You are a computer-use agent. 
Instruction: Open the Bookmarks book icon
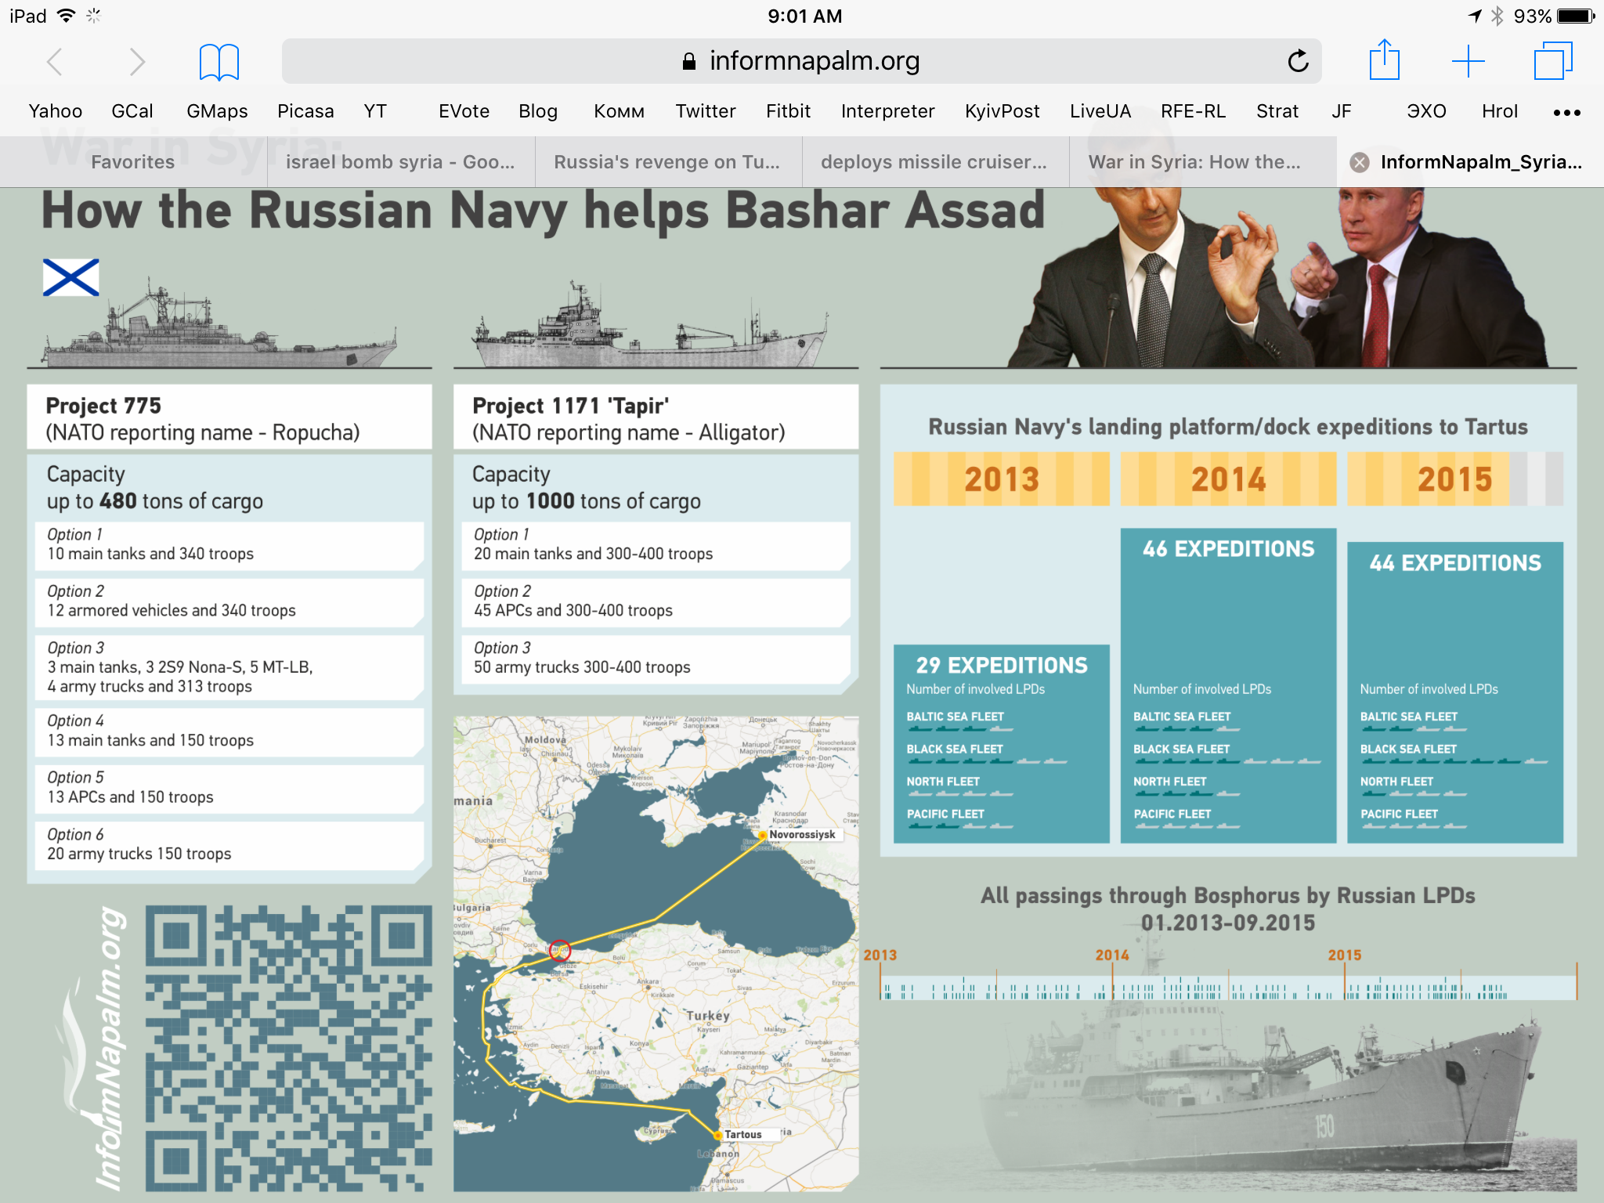click(x=219, y=61)
